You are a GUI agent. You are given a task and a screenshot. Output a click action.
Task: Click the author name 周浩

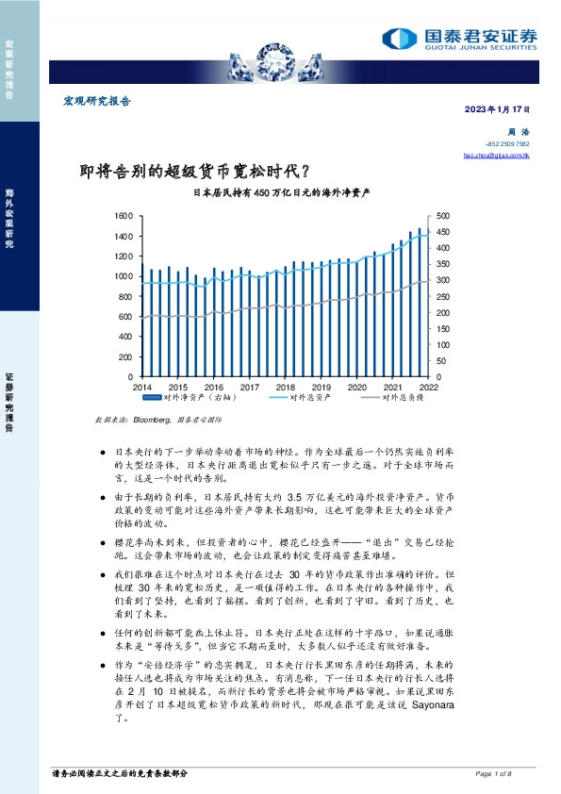coord(519,132)
